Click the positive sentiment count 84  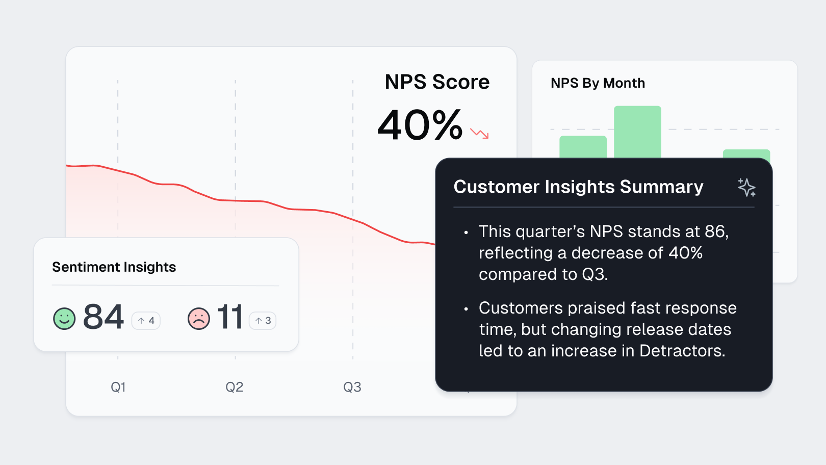[x=104, y=317]
